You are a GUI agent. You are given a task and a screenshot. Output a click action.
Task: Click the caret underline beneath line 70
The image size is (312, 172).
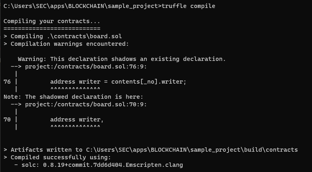[x=75, y=127]
